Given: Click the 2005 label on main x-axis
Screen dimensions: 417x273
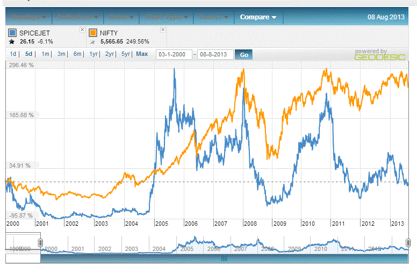Looking at the screenshot, I should (x=161, y=224).
